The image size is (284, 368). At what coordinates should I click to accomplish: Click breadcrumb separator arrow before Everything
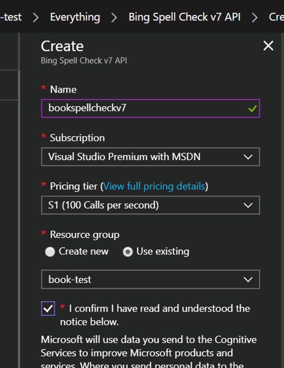[x=36, y=17]
